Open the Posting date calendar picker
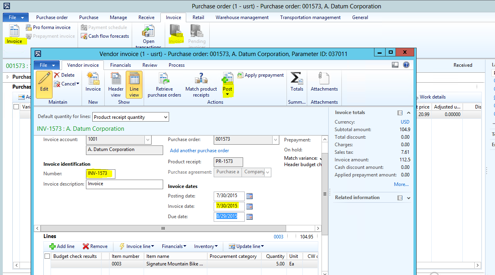Screen dimensions: 495x275 pyautogui.click(x=249, y=196)
